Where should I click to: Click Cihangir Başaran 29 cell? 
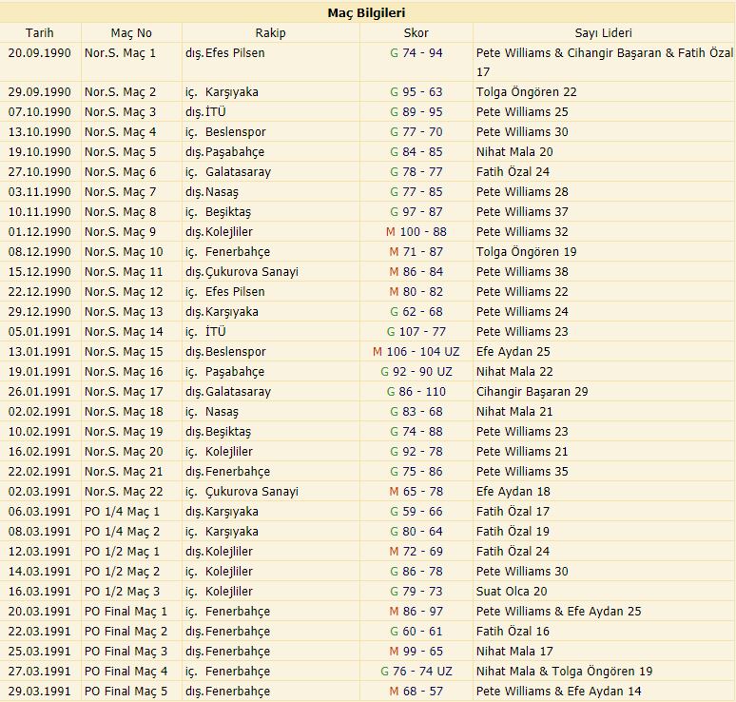click(532, 391)
